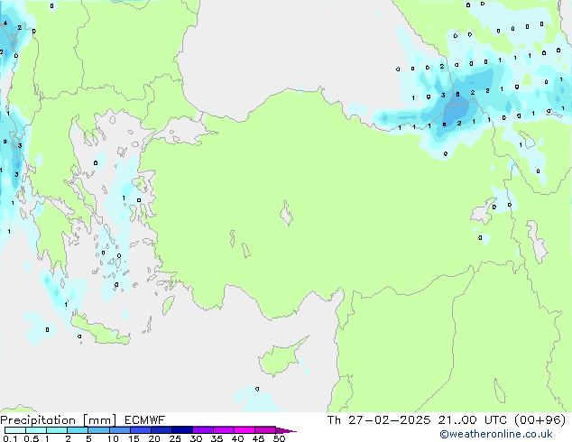The height and width of the screenshot is (442, 572).
Task: Click the forecast date 'Th 27-02-2025' text
Action: point(379,419)
